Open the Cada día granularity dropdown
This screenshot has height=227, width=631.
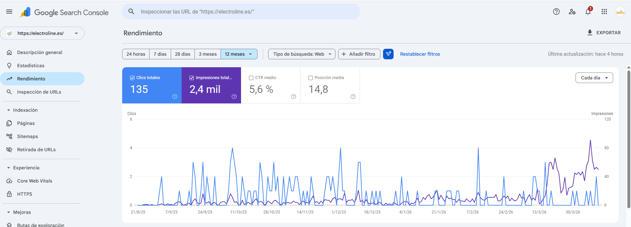click(594, 78)
